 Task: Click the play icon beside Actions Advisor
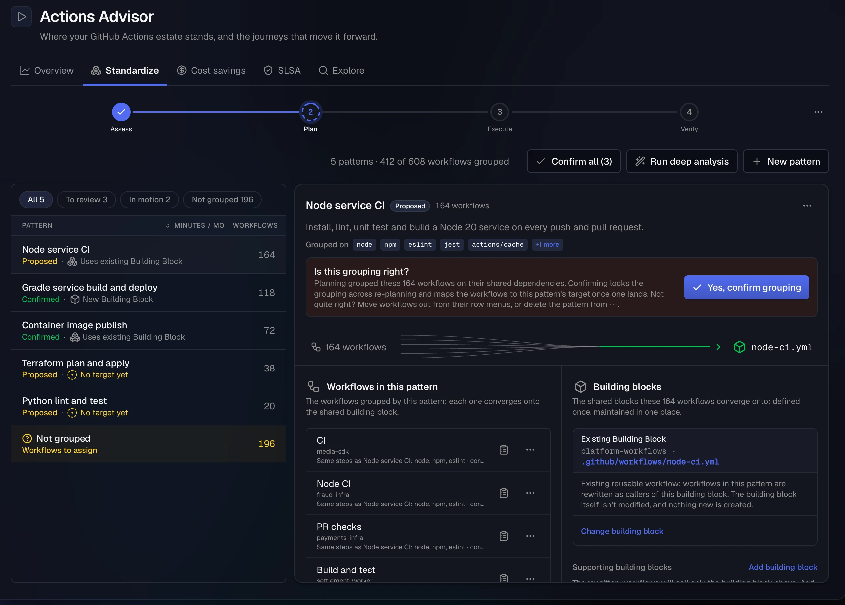pos(21,17)
